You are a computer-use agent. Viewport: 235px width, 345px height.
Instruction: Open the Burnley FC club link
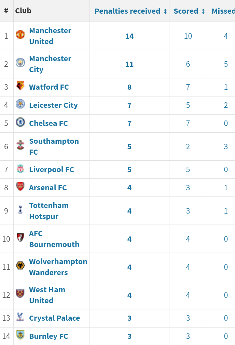click(x=49, y=336)
